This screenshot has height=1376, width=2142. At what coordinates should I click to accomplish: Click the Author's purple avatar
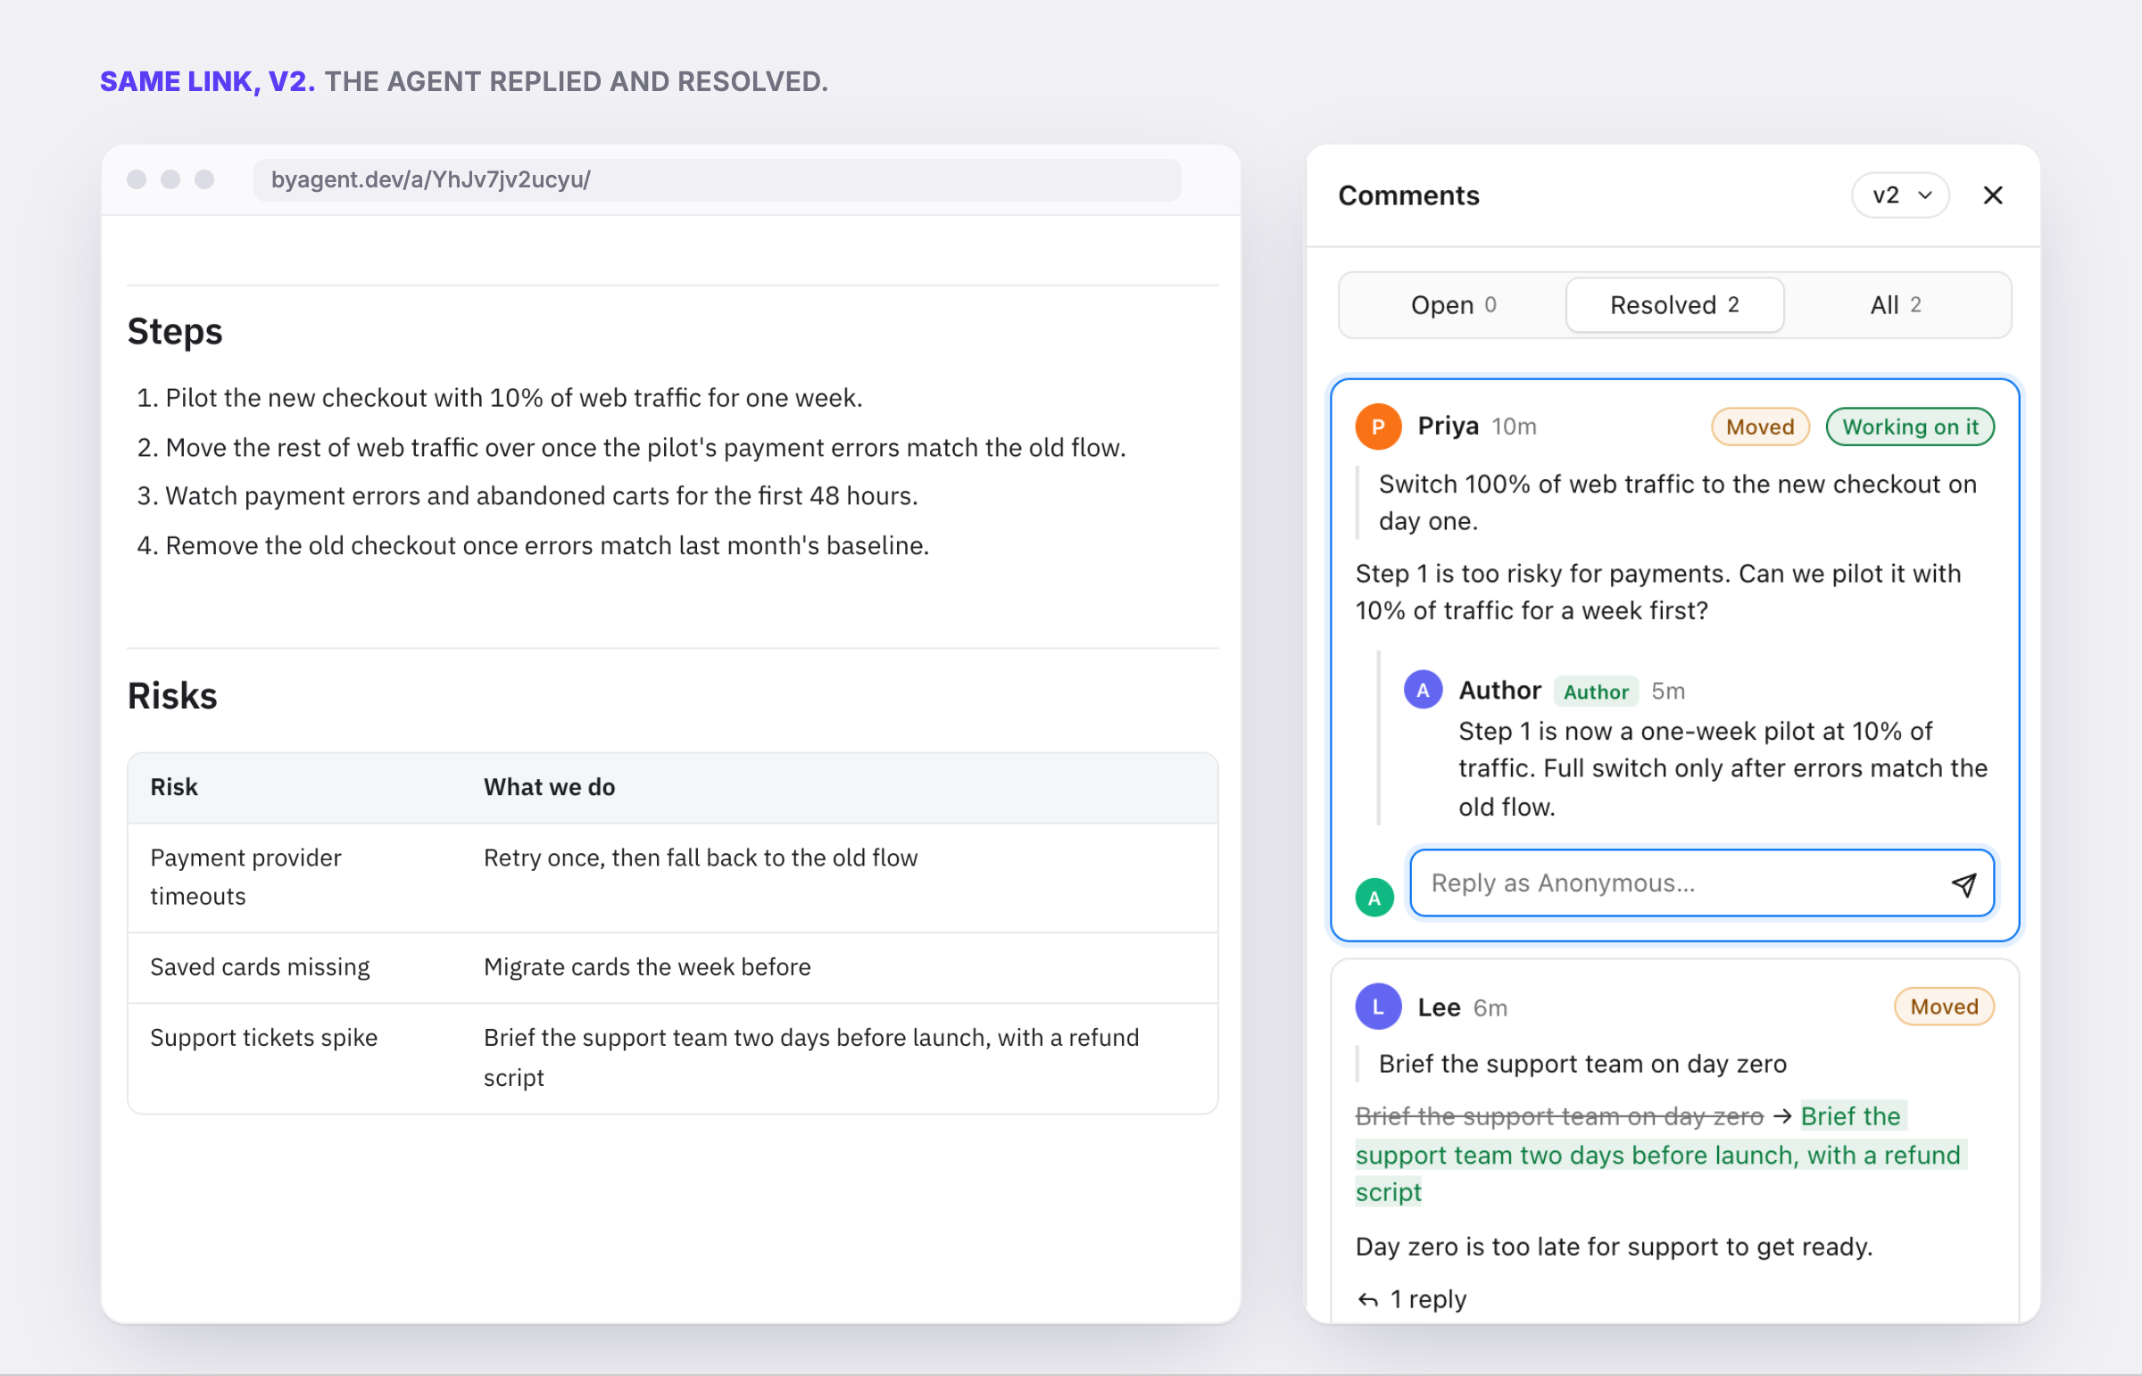(1423, 691)
